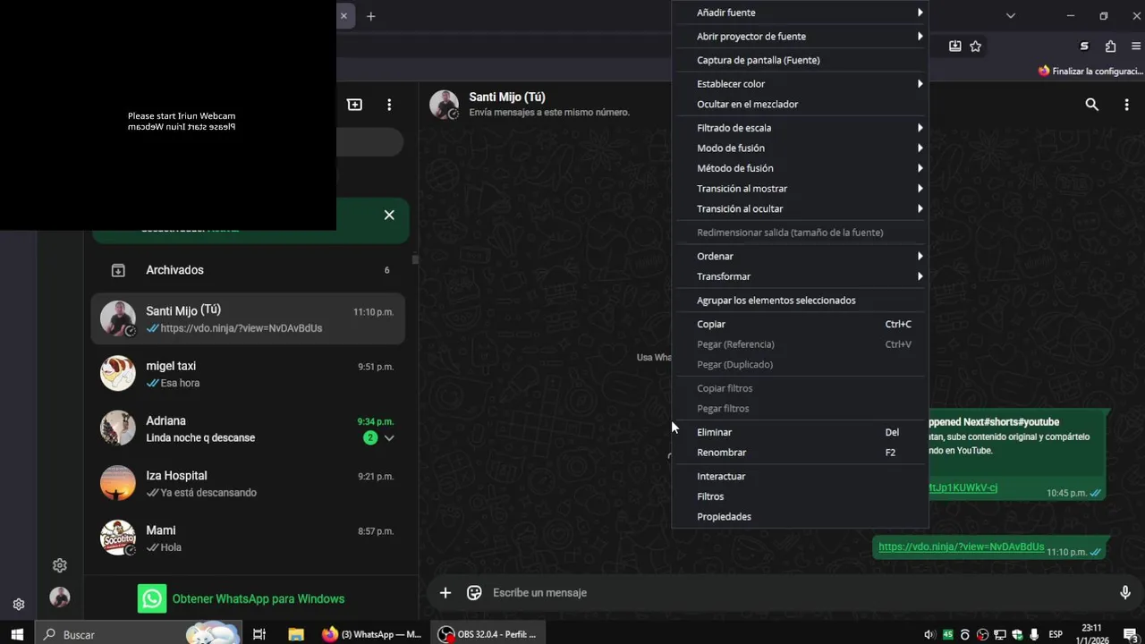The height and width of the screenshot is (644, 1145).
Task: Open the Archivados box icon
Action: click(117, 270)
